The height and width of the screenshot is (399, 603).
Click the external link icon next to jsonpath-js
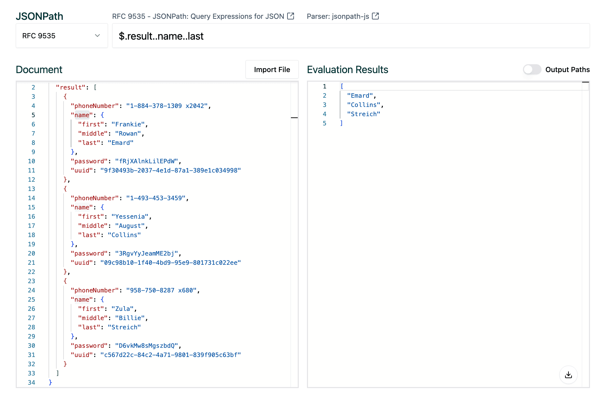click(375, 16)
